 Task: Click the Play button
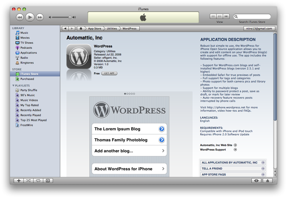tap(30, 17)
